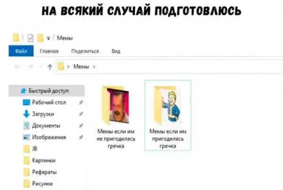Open the Поделиться ribbon tab

85,51
